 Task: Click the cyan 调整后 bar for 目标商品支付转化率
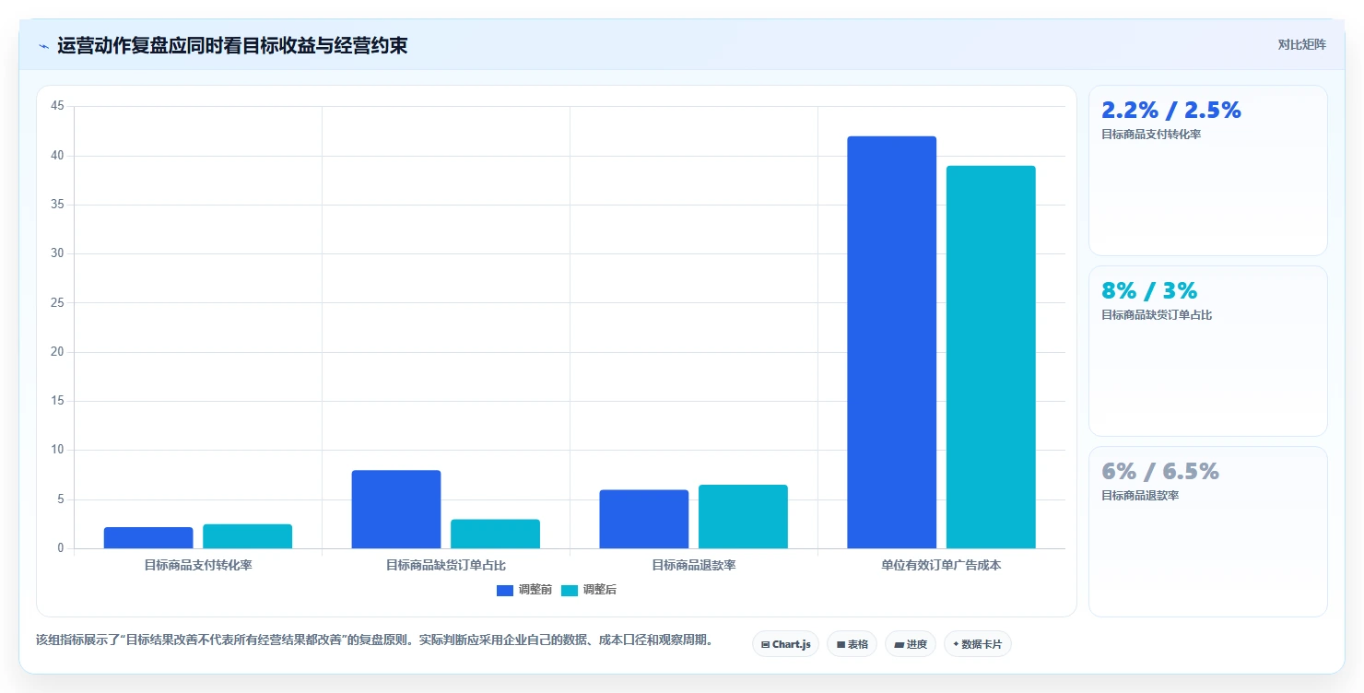point(247,536)
